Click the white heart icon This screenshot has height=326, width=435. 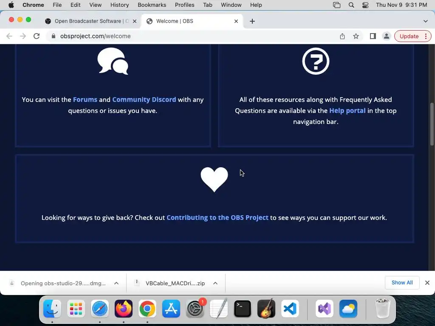(214, 180)
